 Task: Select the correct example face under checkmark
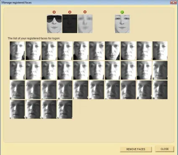point(122,24)
